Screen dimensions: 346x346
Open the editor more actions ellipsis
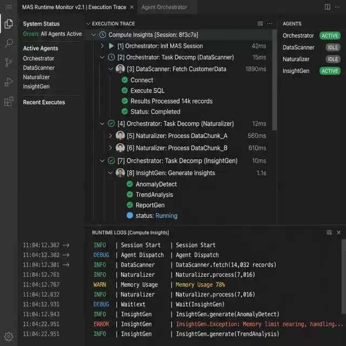pos(337,7)
